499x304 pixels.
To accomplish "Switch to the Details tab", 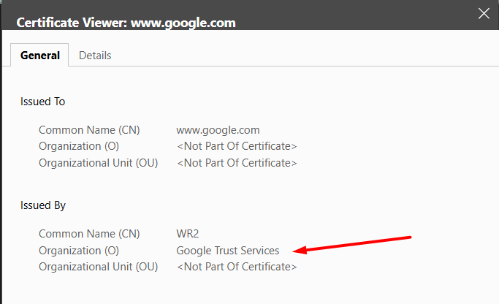I will (x=95, y=56).
